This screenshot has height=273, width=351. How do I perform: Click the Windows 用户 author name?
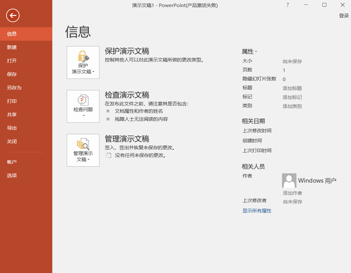(317, 180)
